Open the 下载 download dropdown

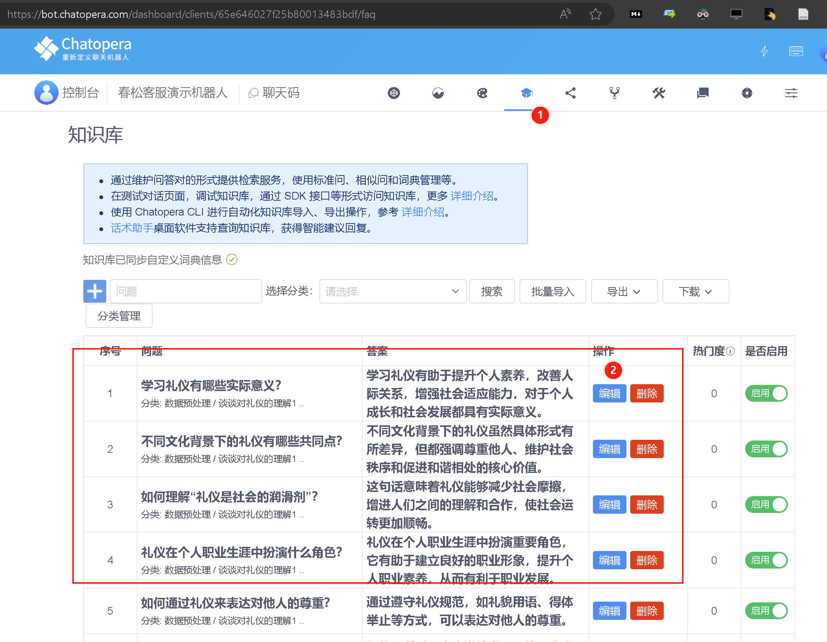point(695,291)
